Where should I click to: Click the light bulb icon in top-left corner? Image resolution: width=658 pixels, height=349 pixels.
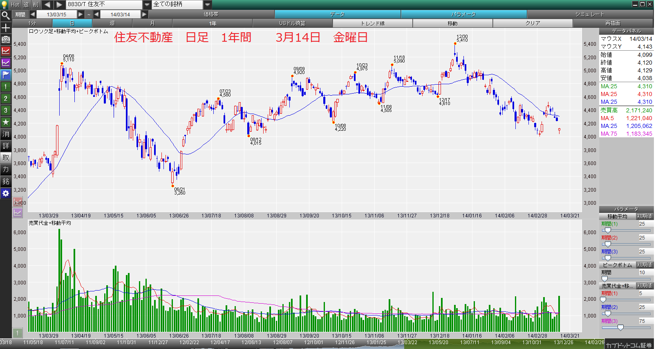(x=5, y=4)
